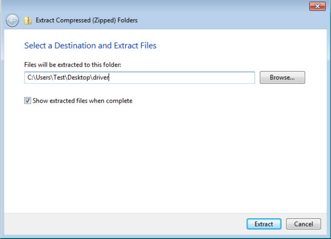331x239 pixels.
Task: Click the 'Extract Compressed (Zipped) Folders' window title
Action: tap(87, 21)
